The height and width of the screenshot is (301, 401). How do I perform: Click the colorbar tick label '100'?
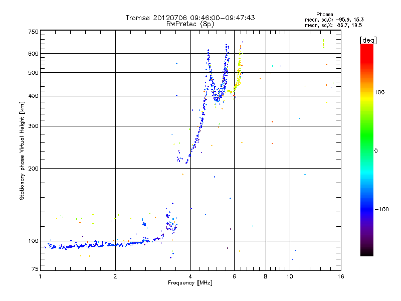click(x=379, y=92)
